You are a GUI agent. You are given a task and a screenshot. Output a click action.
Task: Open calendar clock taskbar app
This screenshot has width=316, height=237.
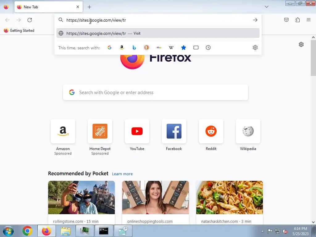pos(123,231)
